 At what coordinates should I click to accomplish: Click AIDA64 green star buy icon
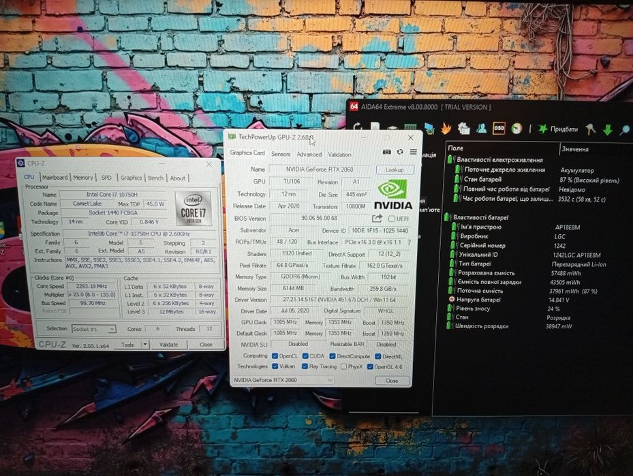pyautogui.click(x=543, y=129)
